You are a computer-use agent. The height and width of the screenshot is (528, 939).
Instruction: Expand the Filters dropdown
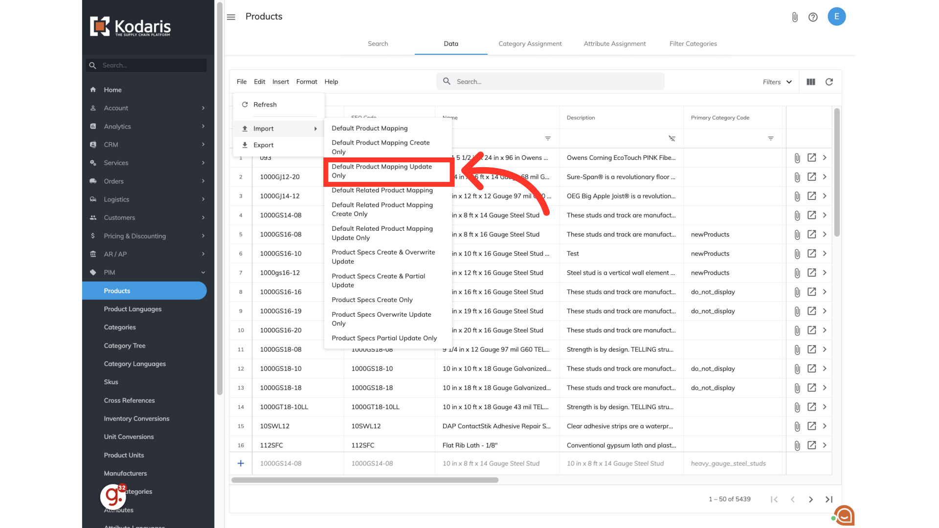pos(777,82)
